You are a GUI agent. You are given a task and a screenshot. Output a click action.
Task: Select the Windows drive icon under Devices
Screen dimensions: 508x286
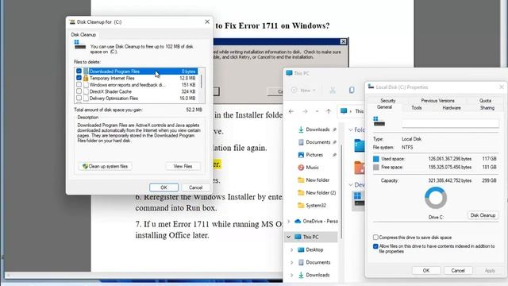[359, 199]
